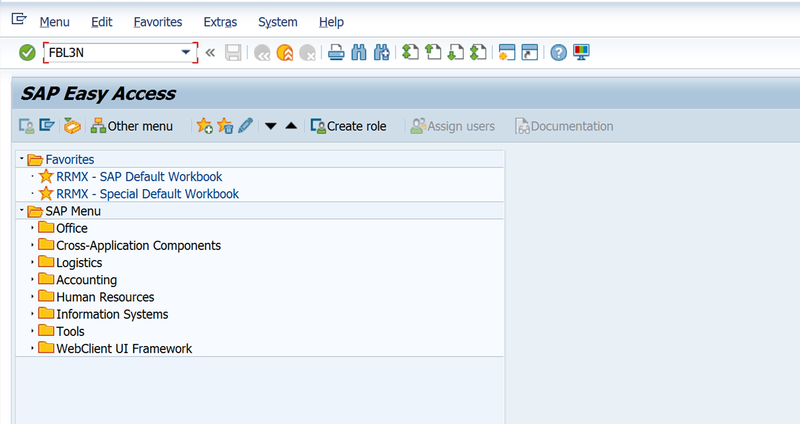Open the System menu
The image size is (800, 424).
coord(278,22)
